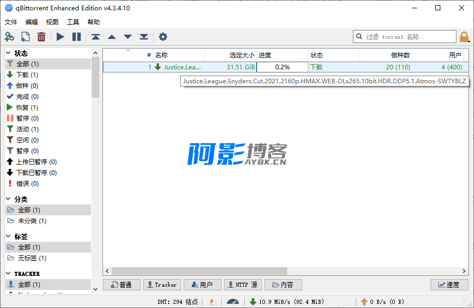Filter by 做种 (0) status
Image resolution: width=474 pixels, height=308 pixels.
(x=48, y=85)
